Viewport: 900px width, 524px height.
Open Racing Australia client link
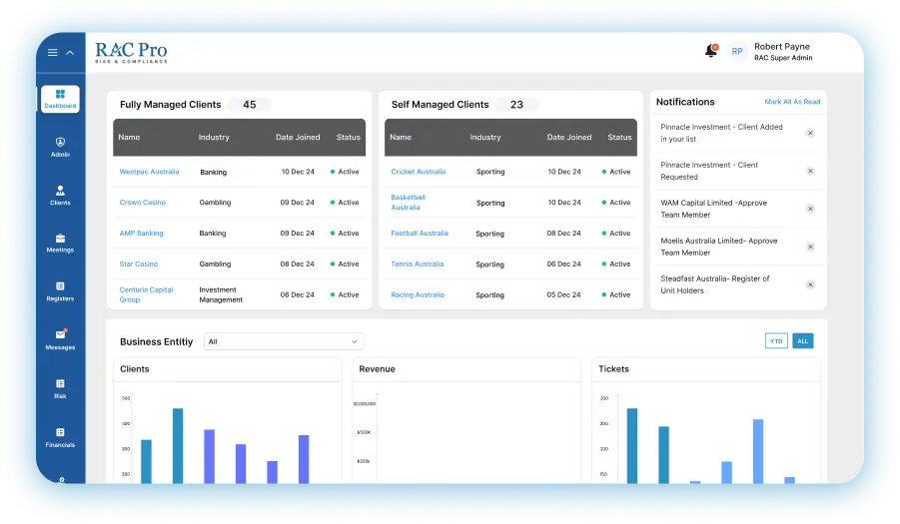tap(418, 294)
